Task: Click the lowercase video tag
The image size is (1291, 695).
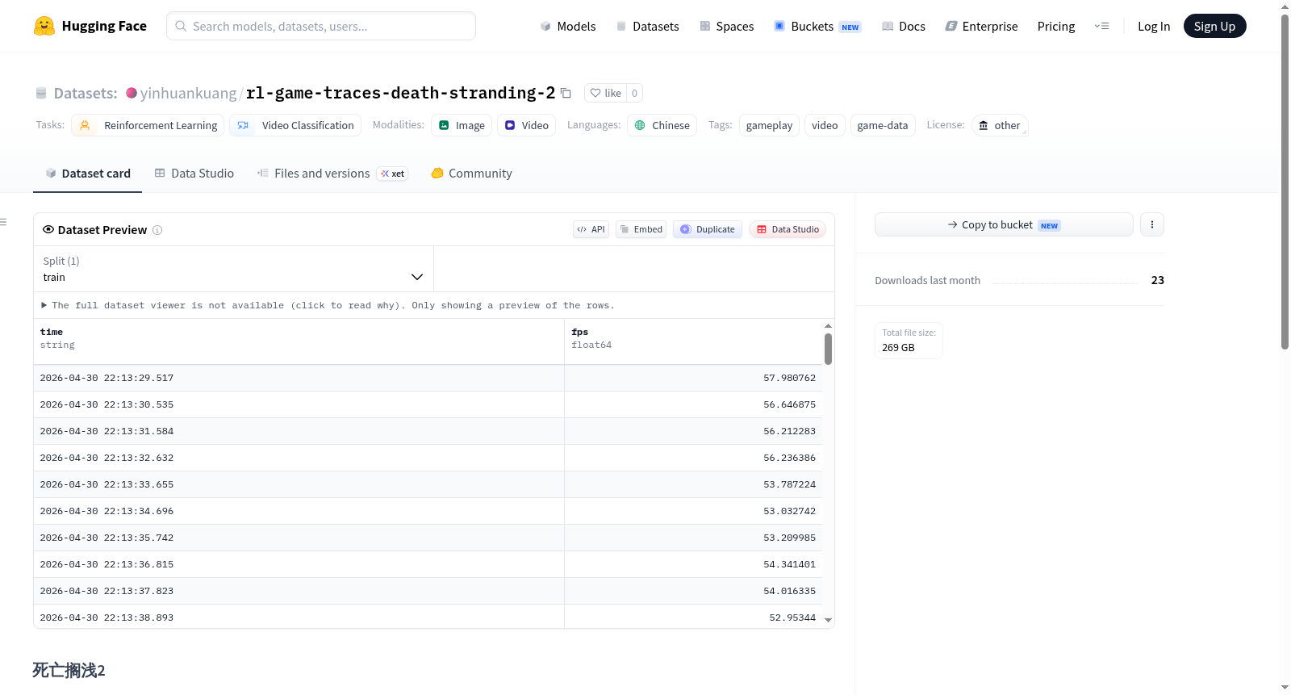Action: [825, 125]
